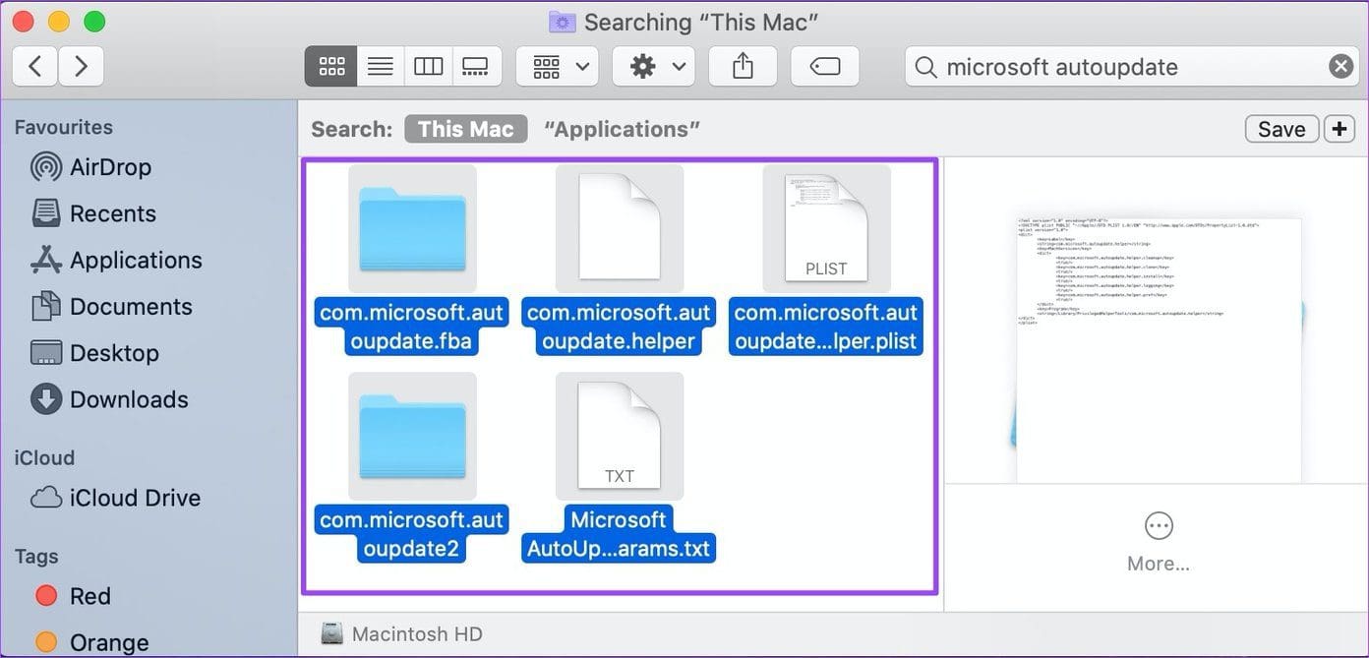Click into the microsoft autoupdate search field
Image resolution: width=1369 pixels, height=658 pixels.
[1130, 66]
